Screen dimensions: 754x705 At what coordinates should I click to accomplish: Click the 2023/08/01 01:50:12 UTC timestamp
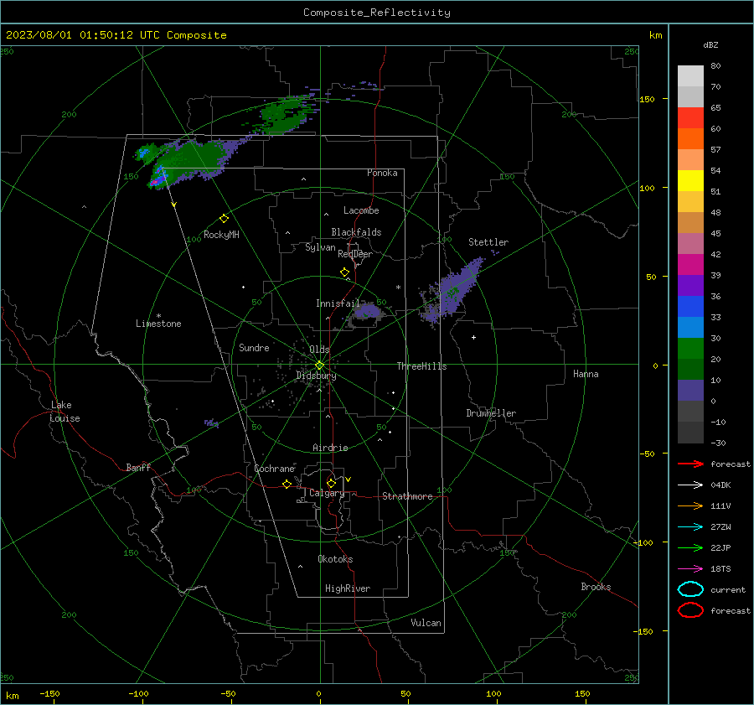point(116,35)
